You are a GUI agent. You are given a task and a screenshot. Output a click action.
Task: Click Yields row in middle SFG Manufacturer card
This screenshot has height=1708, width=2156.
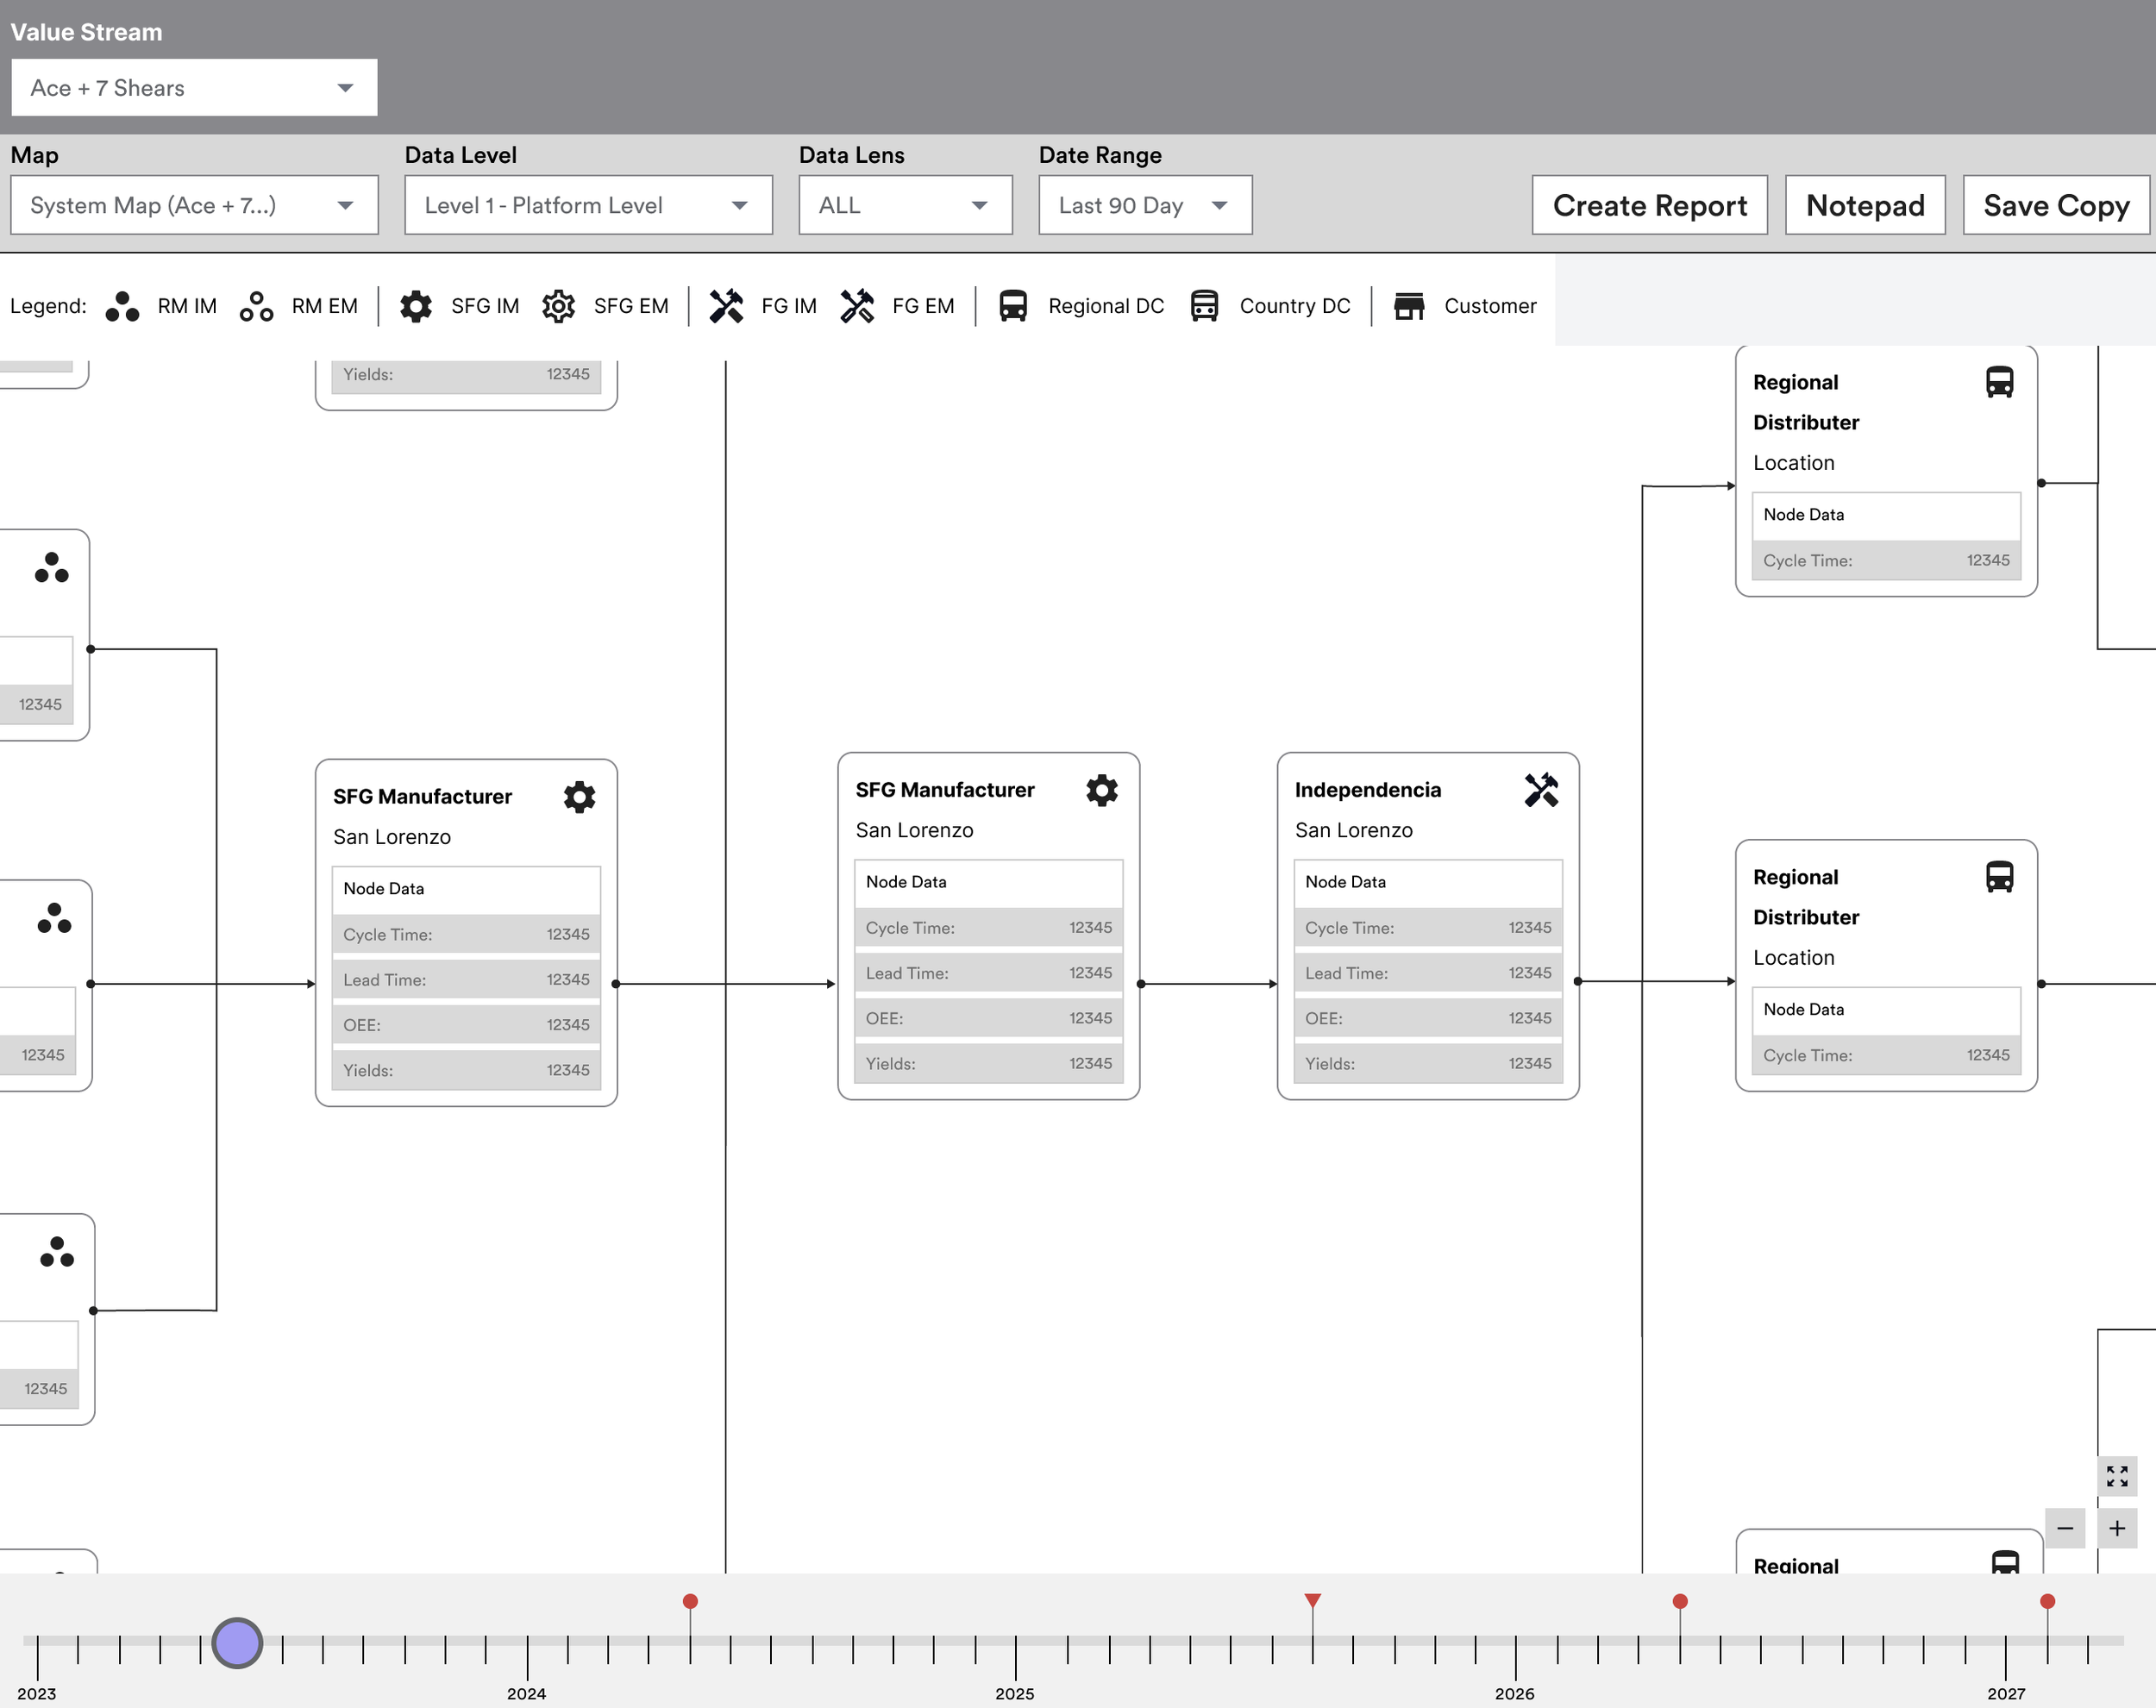tap(988, 1063)
